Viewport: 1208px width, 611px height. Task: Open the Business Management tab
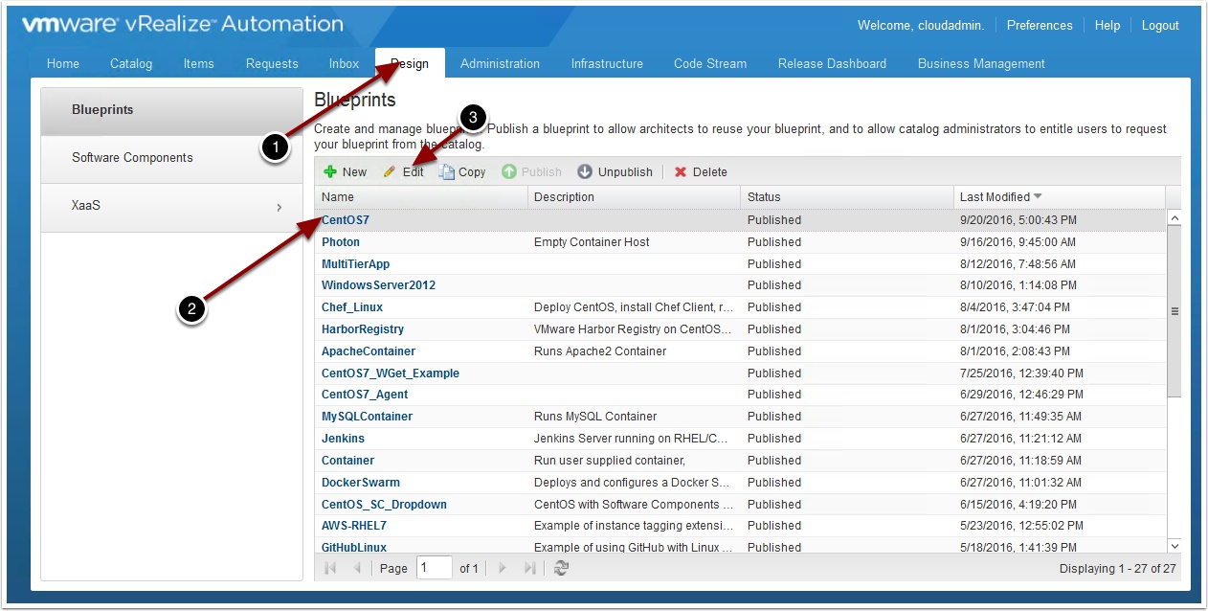click(981, 63)
